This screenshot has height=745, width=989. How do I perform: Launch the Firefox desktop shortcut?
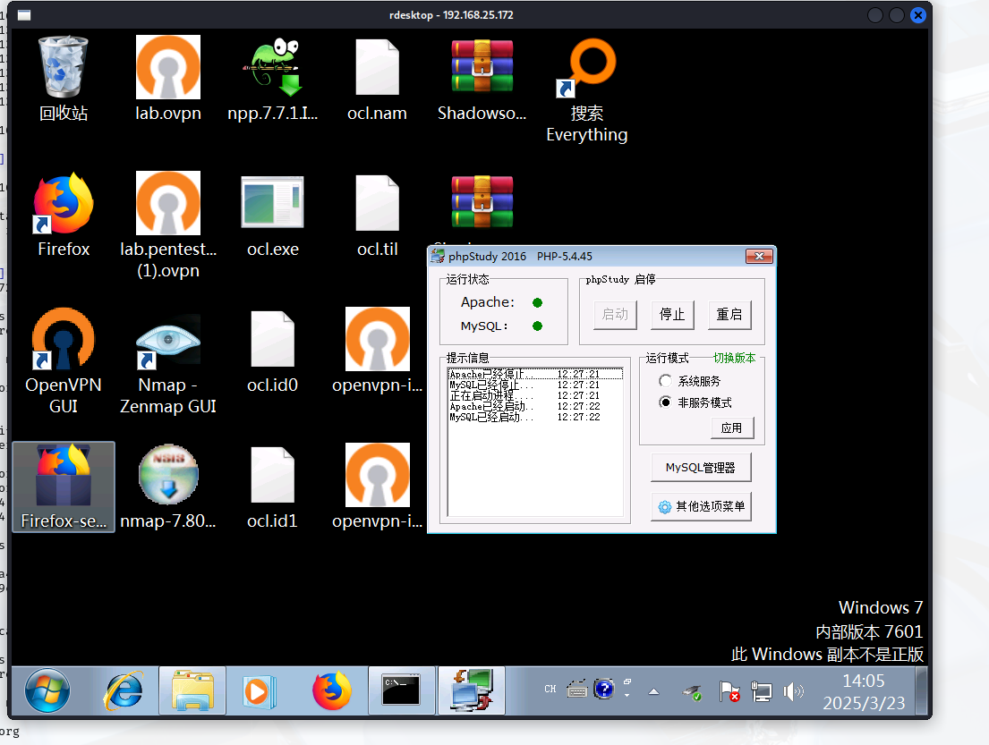[63, 215]
